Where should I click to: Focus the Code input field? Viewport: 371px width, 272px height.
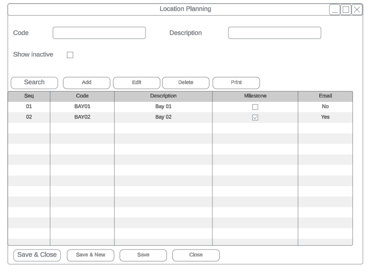pyautogui.click(x=99, y=33)
